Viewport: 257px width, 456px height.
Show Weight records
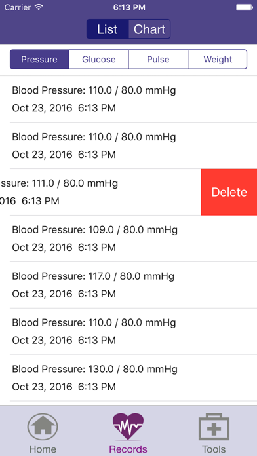(x=218, y=60)
